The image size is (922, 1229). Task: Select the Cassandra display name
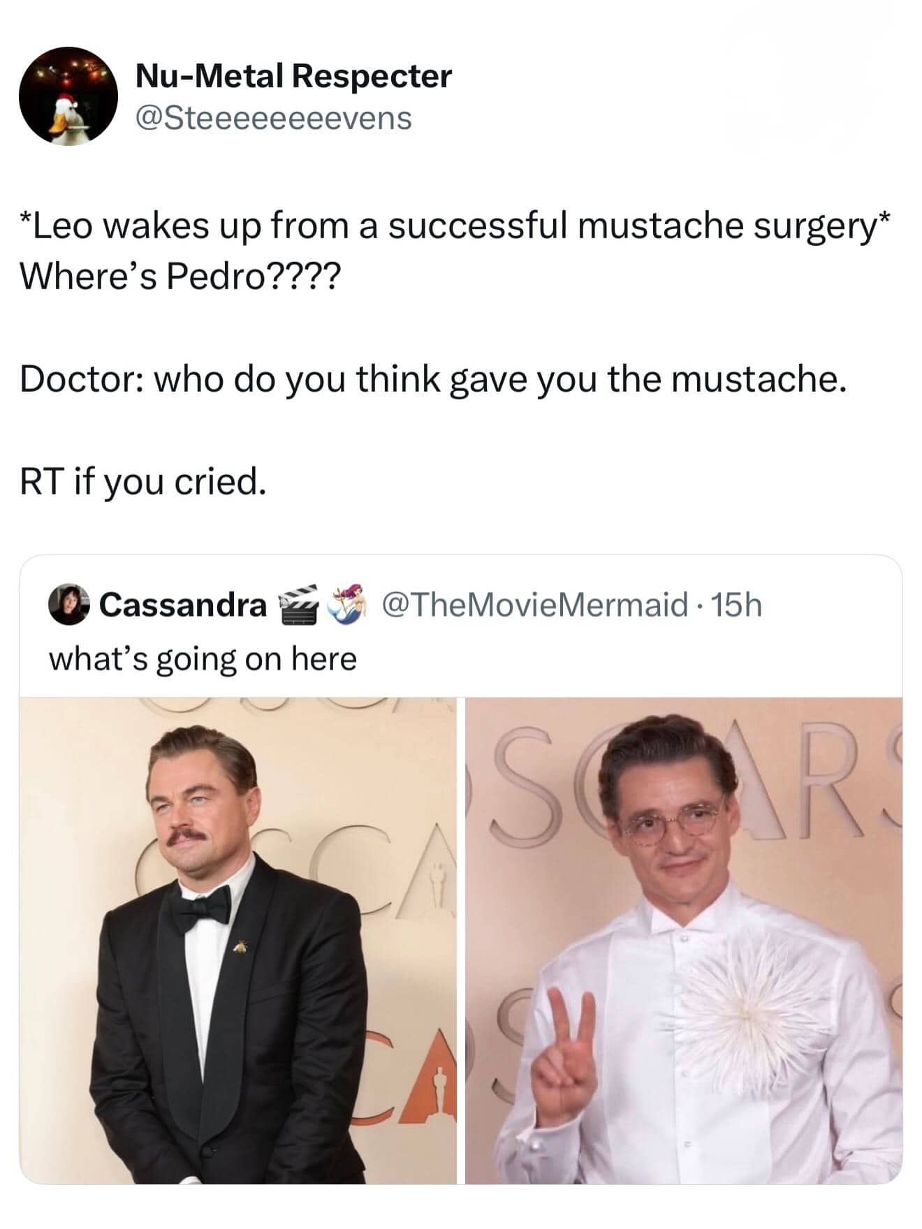(x=183, y=605)
